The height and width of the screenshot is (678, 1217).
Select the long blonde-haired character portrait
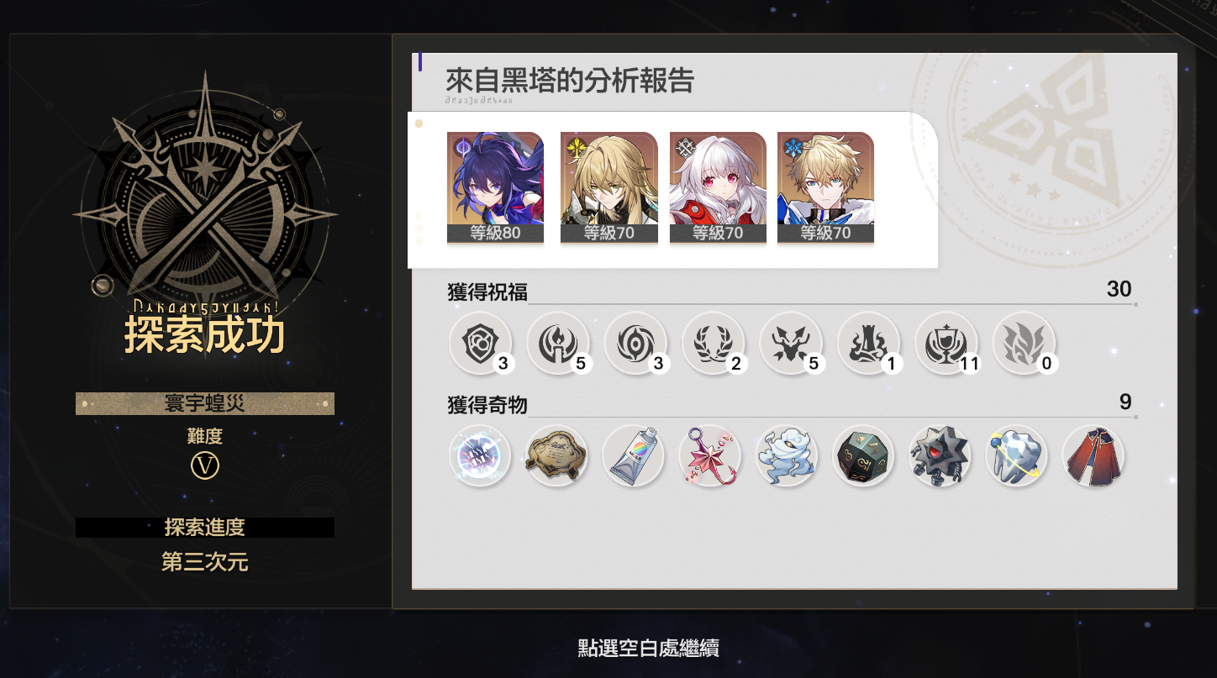(x=608, y=187)
